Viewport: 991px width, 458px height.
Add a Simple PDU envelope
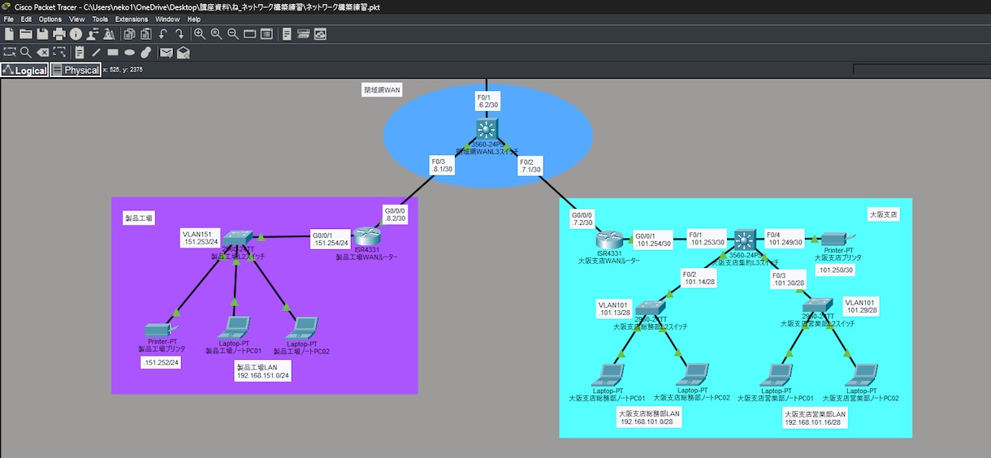click(x=167, y=52)
